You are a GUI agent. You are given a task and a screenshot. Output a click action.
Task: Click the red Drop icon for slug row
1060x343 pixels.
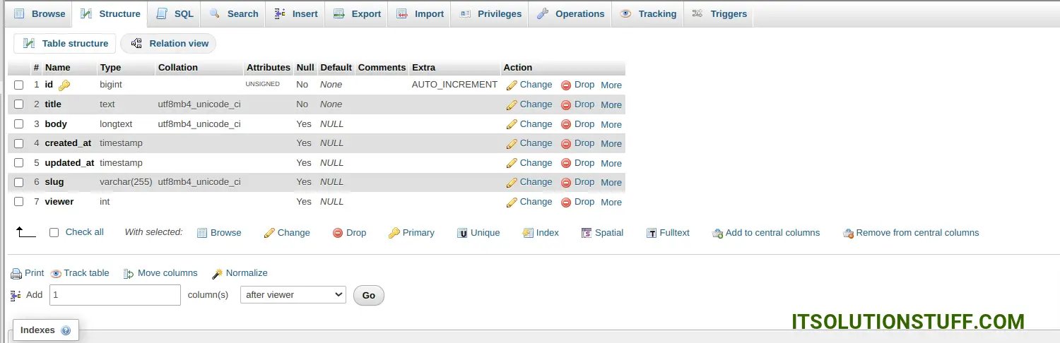566,182
